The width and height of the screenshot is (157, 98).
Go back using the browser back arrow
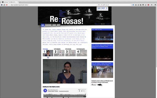(x=4, y=5)
